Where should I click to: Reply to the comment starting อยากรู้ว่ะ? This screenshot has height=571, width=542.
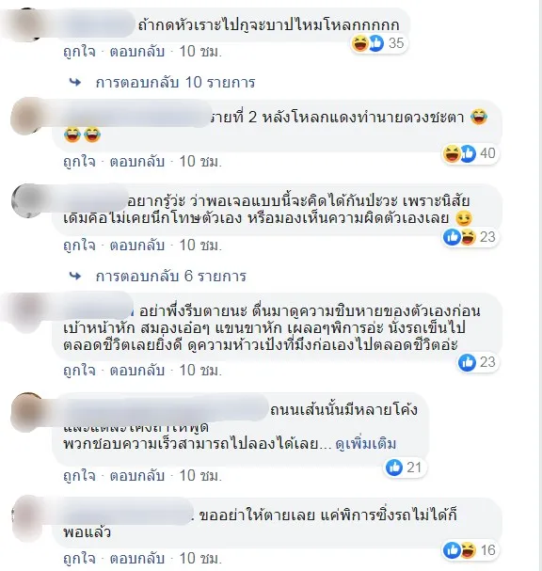coord(137,246)
